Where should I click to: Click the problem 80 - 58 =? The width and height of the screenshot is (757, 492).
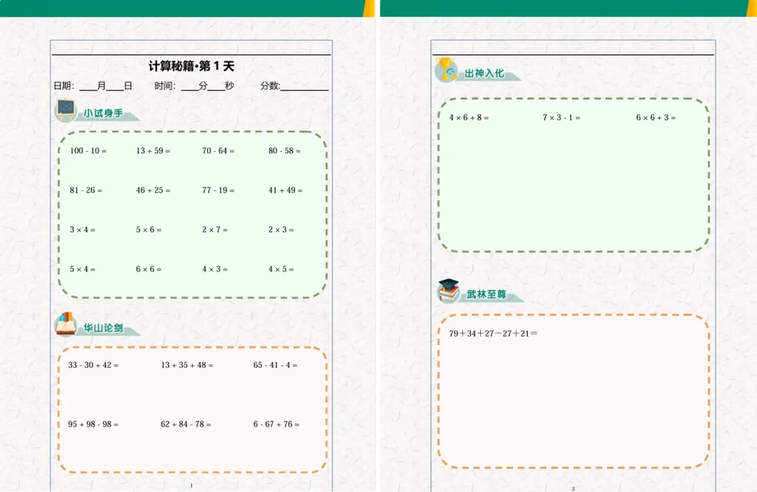[285, 151]
